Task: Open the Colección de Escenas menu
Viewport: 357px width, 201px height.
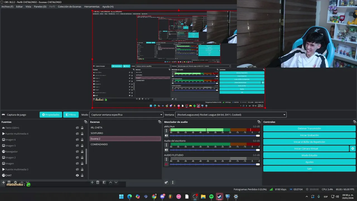Action: pos(70,6)
